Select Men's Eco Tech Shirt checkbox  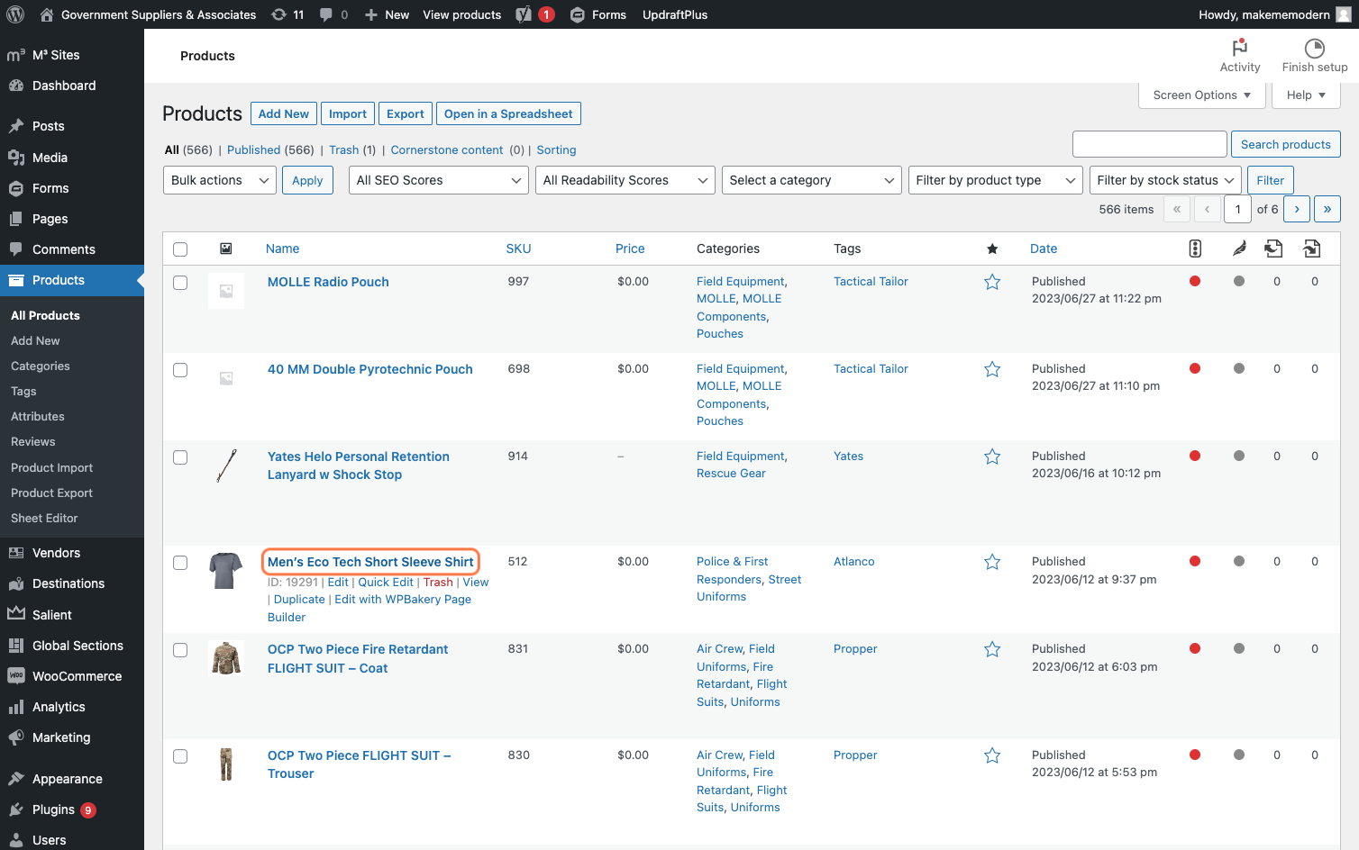180,563
